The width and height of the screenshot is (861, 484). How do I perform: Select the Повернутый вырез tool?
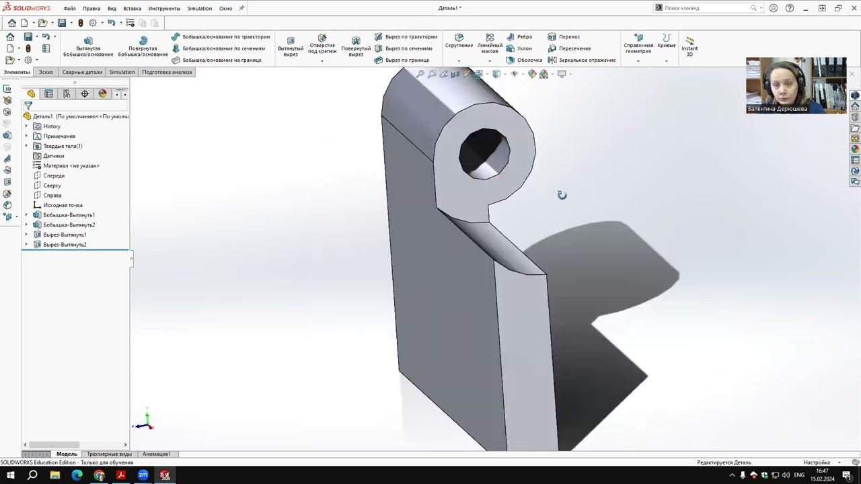click(x=356, y=47)
